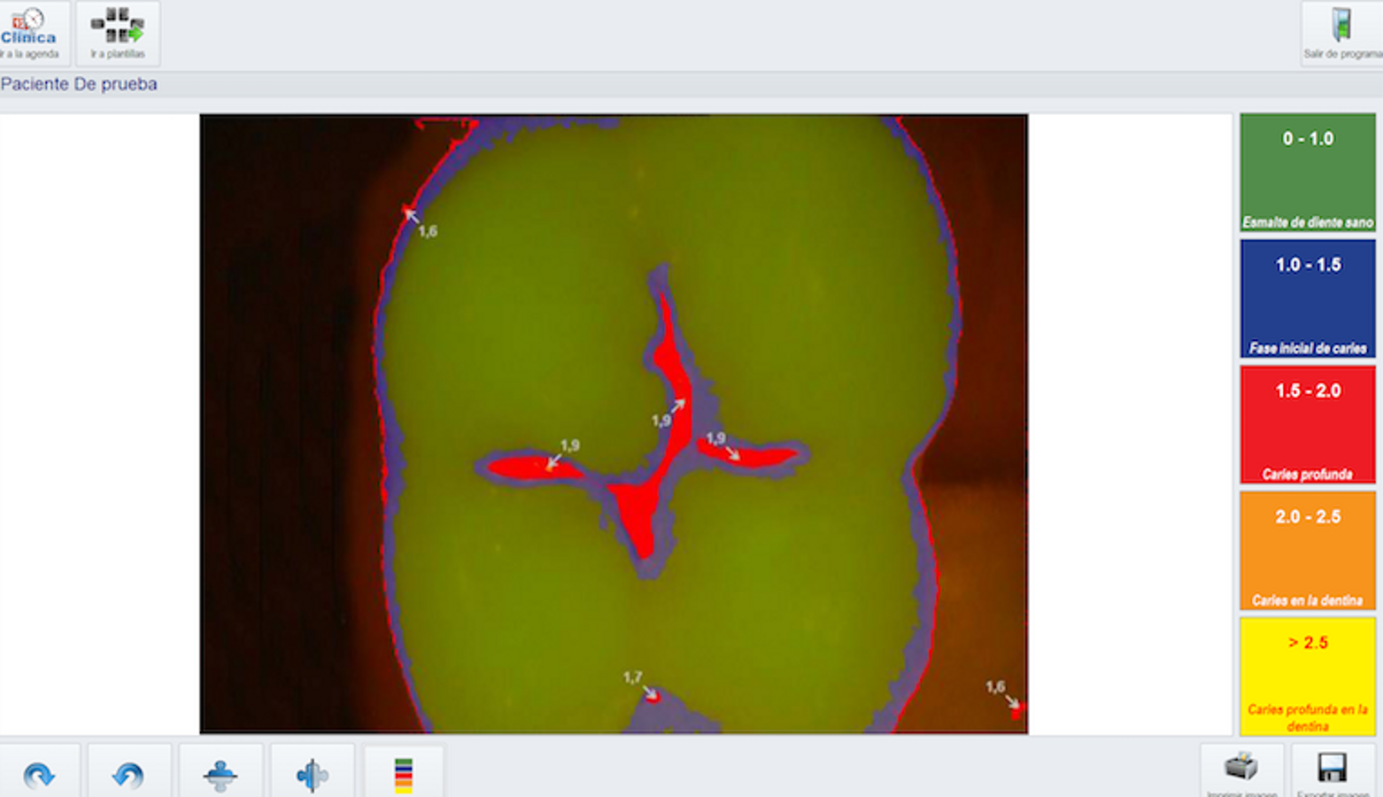1383x797 pixels.
Task: Select the yellow > 2.5 deep dentin caries swatch
Action: tap(1307, 677)
